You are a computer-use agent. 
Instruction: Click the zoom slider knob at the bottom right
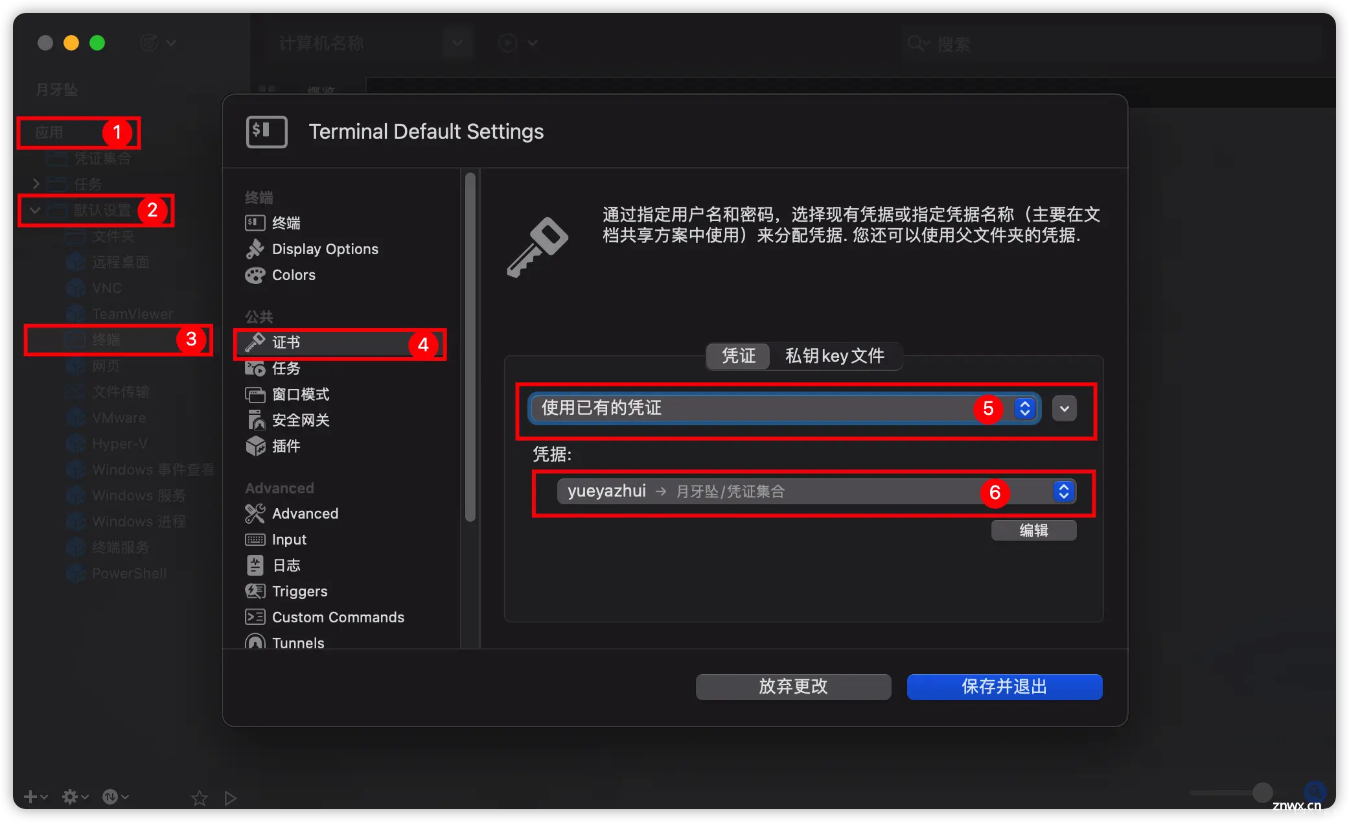(x=1262, y=792)
